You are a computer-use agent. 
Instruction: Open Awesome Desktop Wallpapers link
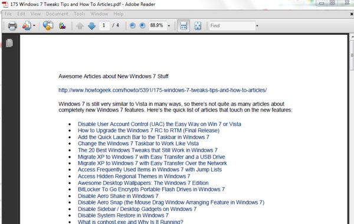pyautogui.click(x=143, y=183)
